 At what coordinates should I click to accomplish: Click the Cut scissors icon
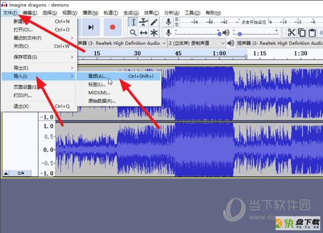291,32
